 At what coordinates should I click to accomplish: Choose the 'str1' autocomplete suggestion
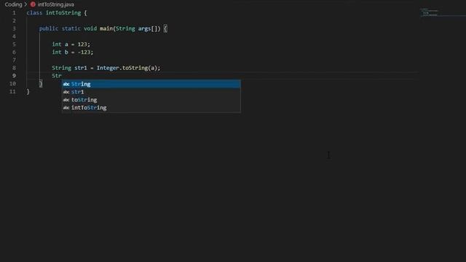(x=151, y=92)
